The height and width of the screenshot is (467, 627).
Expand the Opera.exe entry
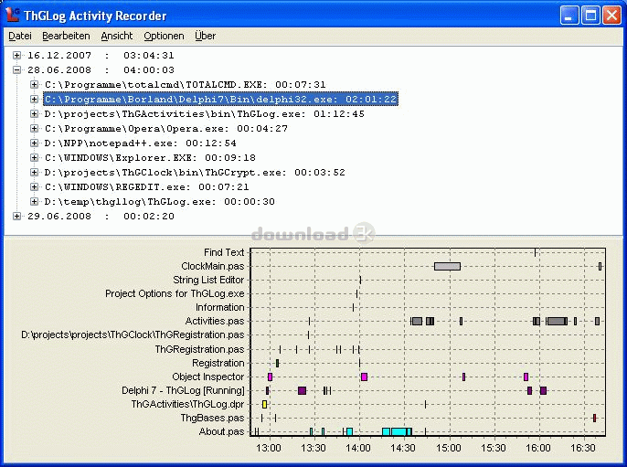click(35, 128)
